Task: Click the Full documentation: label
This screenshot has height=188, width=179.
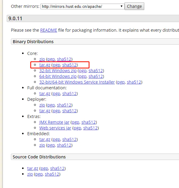Action: (x=47, y=88)
